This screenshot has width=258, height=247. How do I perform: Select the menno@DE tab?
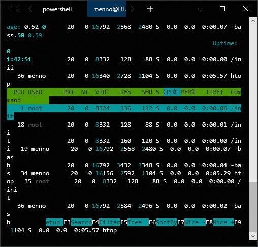pyautogui.click(x=107, y=9)
